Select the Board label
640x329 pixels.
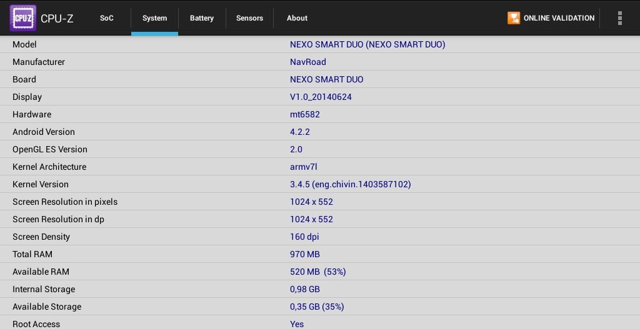pos(24,79)
